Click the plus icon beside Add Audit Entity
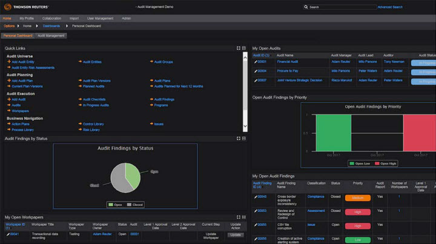Image resolution: width=436 pixels, height=244 pixels. tap(9, 62)
